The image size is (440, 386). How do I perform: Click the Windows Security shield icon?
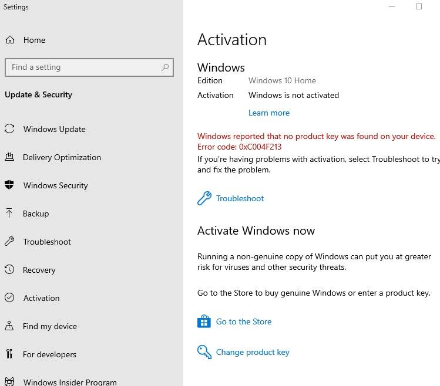[x=9, y=185]
